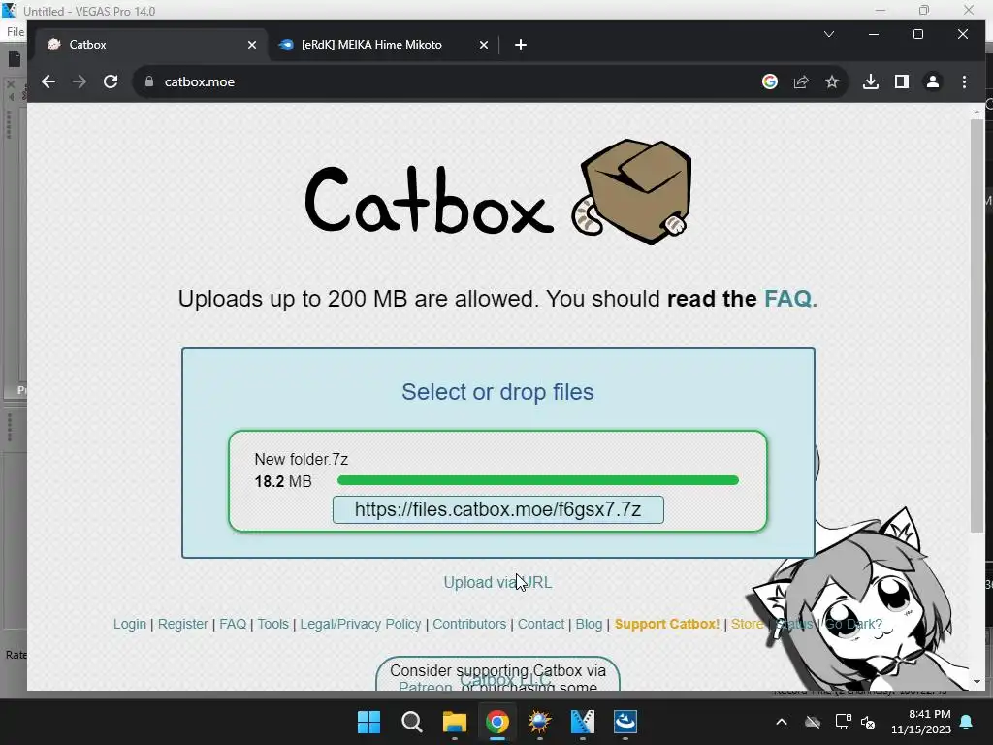Click the cloud sync tray icon
Viewport: 993px width, 745px height.
coord(813,722)
